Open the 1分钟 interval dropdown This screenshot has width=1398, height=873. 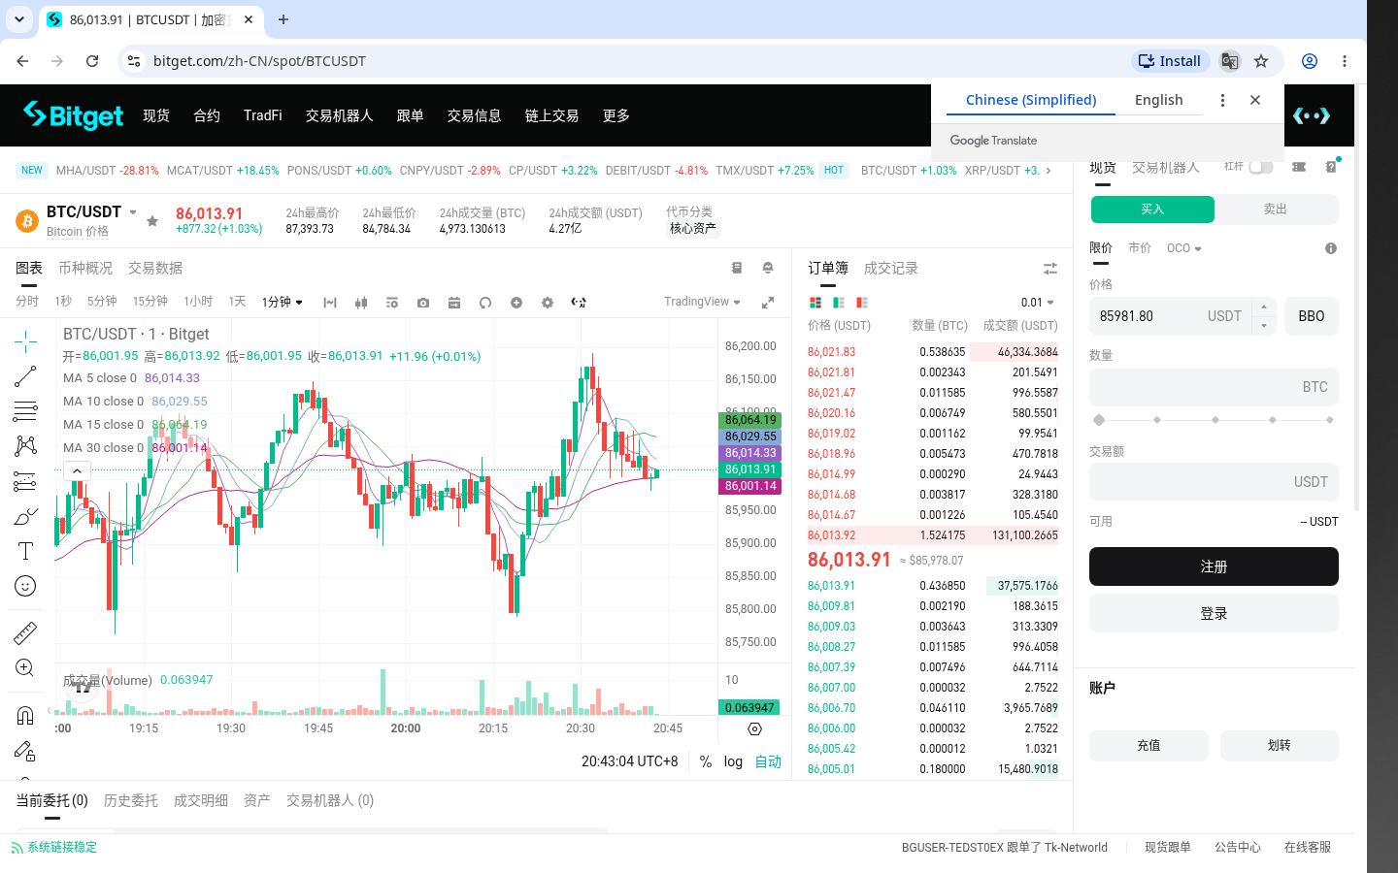click(x=282, y=303)
